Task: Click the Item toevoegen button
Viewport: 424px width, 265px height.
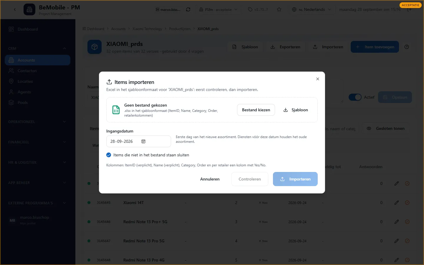Action: pos(375,47)
